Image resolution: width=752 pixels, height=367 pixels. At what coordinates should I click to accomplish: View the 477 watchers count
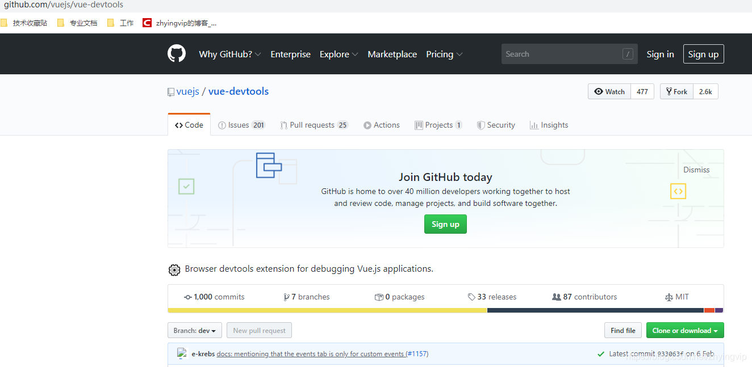[x=642, y=91]
